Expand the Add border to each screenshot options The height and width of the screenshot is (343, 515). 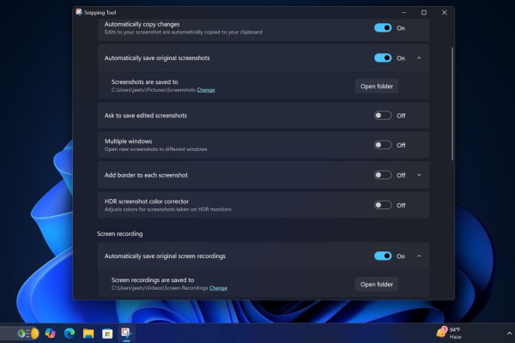419,175
